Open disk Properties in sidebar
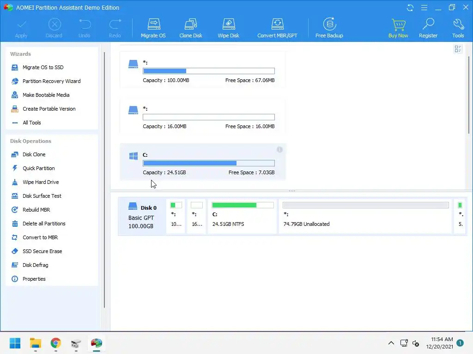This screenshot has height=354, width=473. point(34,279)
